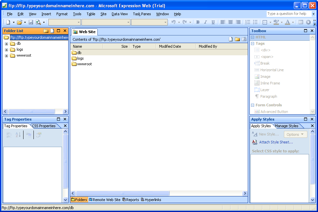Click the Insert Table toolbar icon
The image size is (318, 212).
pyautogui.click(x=301, y=22)
